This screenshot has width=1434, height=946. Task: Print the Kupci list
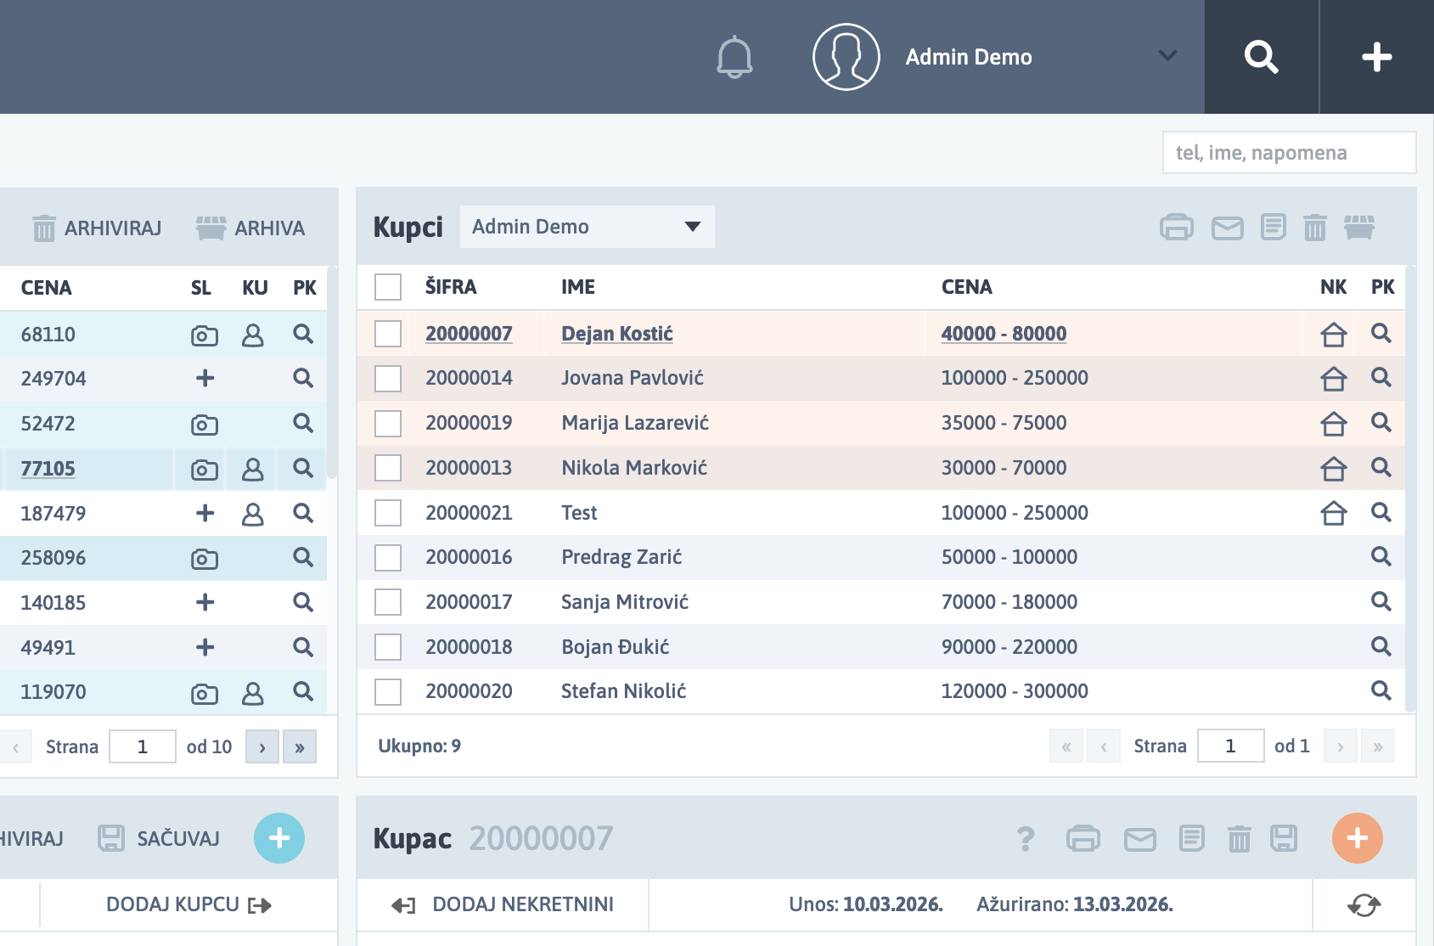(1177, 228)
